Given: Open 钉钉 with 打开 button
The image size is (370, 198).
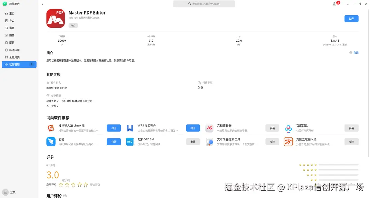Looking at the screenshot, I should tap(114, 142).
